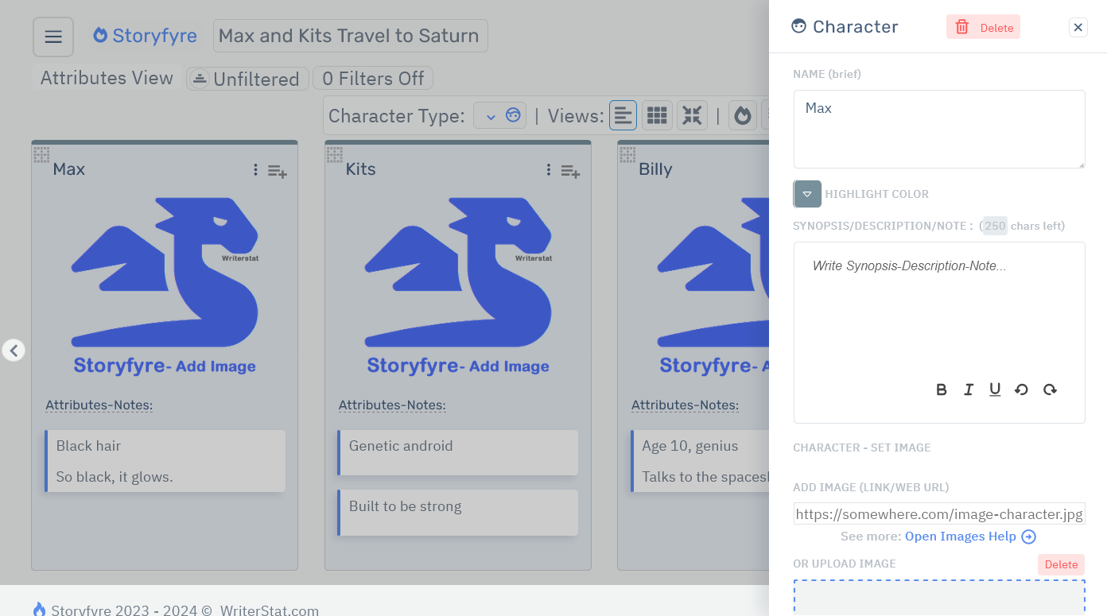Viewport: 1107px width, 616px height.
Task: Apply underline in the synopsis editor
Action: click(995, 389)
